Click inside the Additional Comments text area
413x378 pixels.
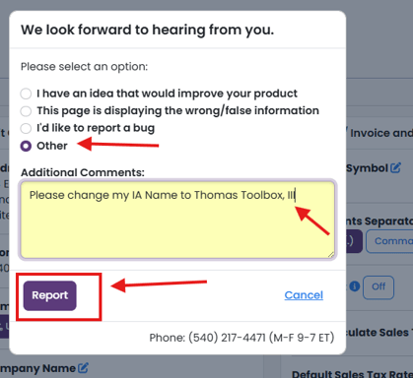(x=177, y=220)
